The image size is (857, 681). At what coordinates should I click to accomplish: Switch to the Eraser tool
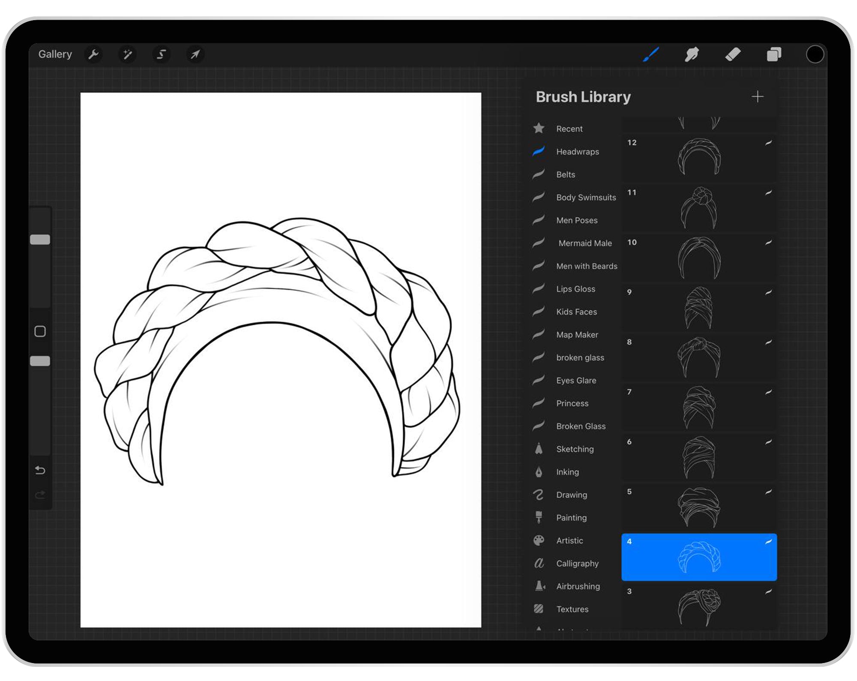[733, 54]
